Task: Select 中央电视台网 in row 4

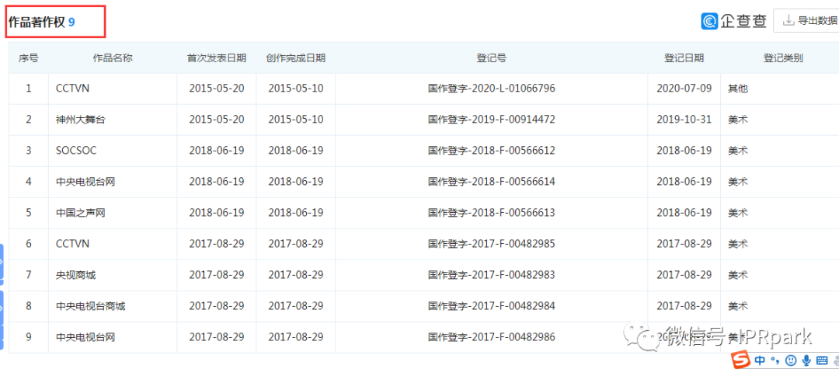Action: pyautogui.click(x=85, y=181)
